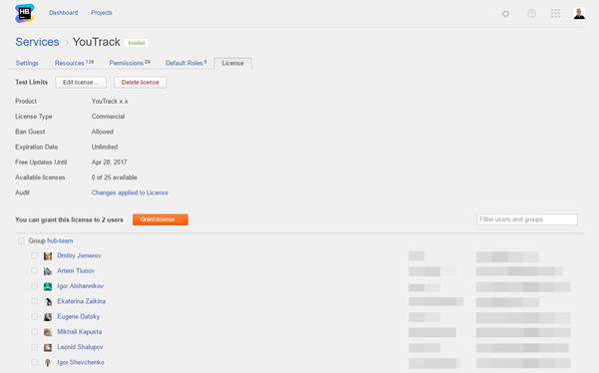Screen dimensions: 599x373
Task: Click the 'Unlimited' expiration date value
Action: click(x=105, y=147)
